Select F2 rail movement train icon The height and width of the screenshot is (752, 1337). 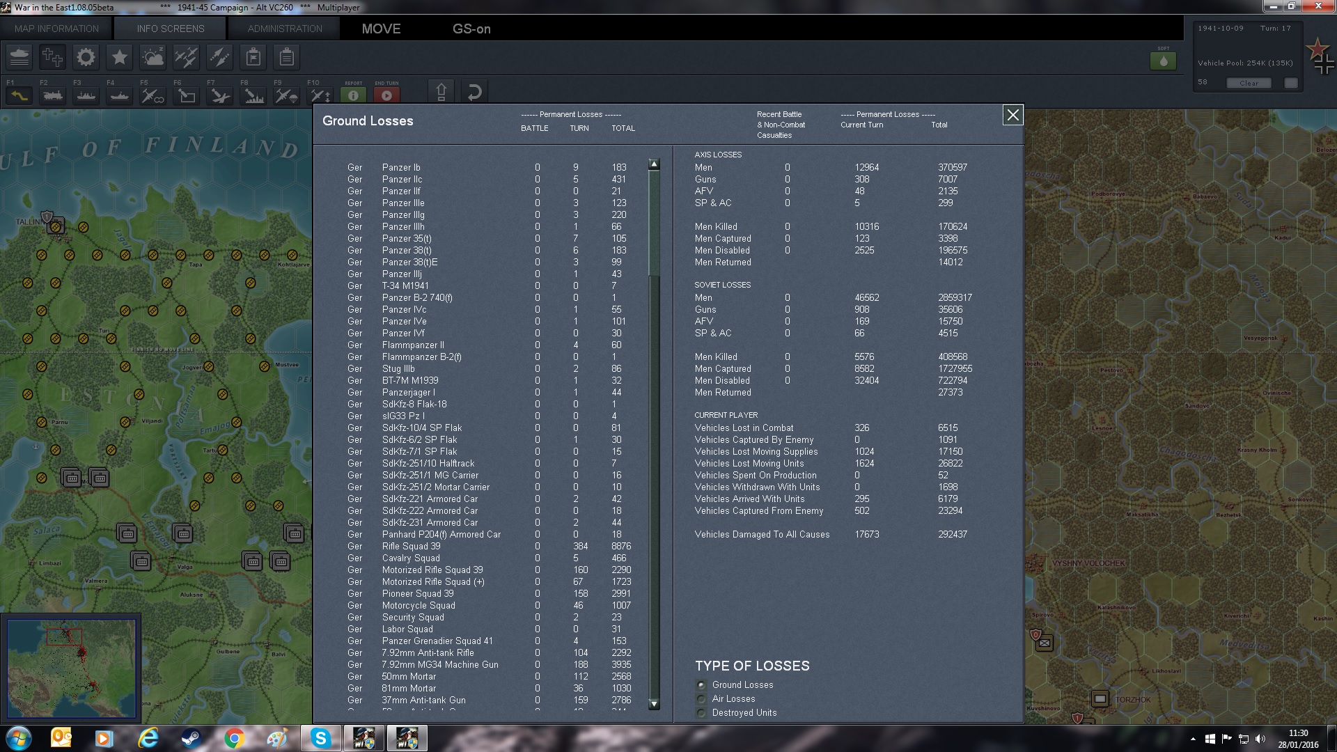tap(52, 95)
